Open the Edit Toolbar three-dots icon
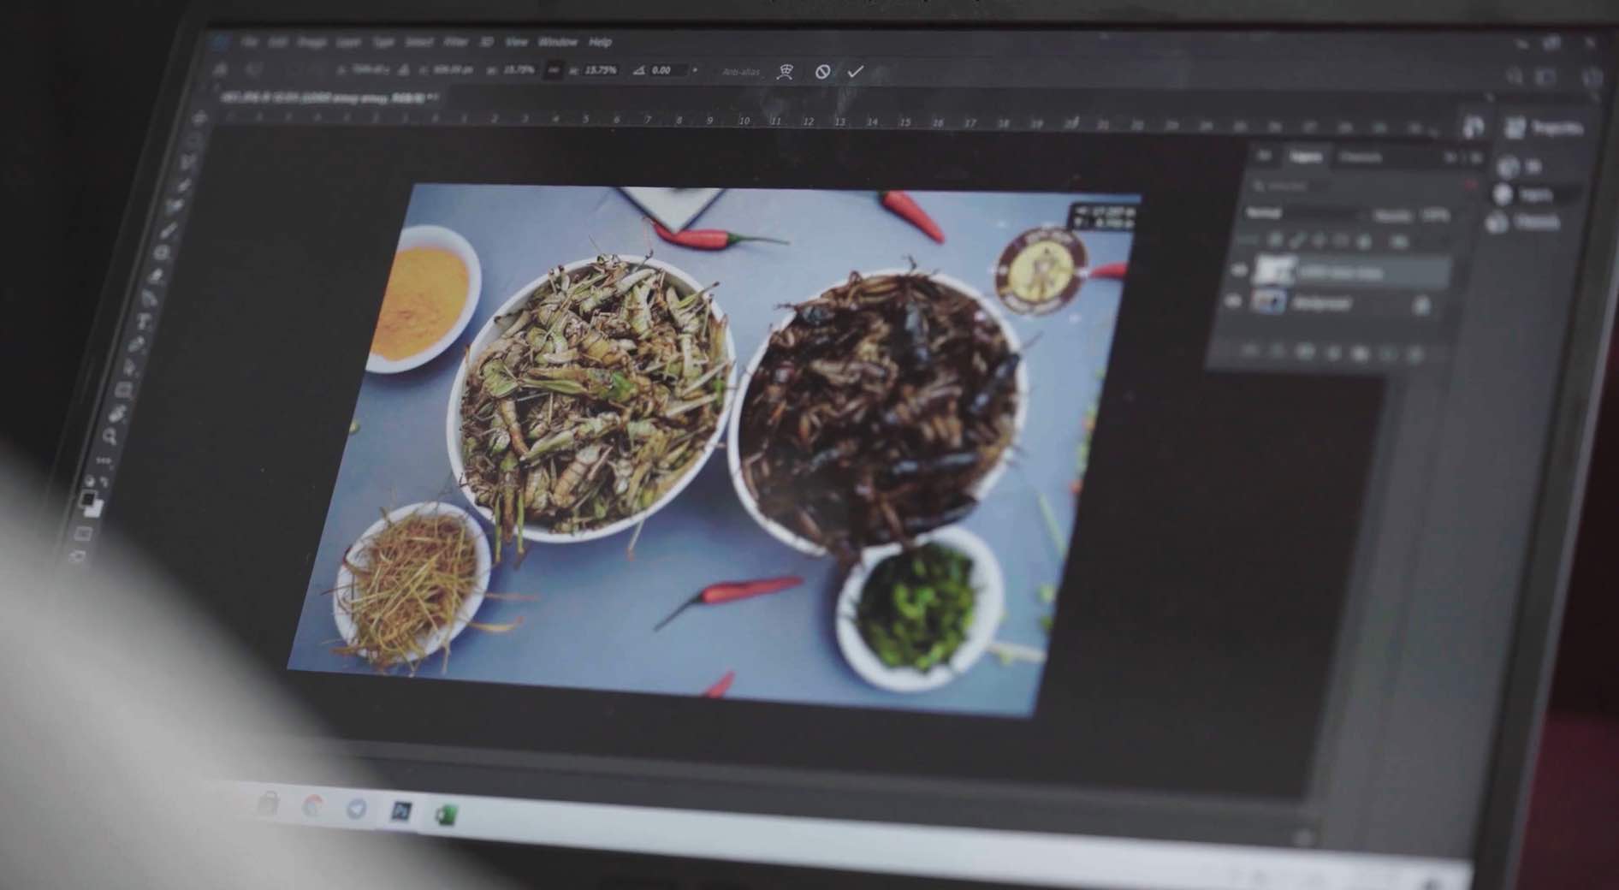1619x890 pixels. pyautogui.click(x=104, y=460)
